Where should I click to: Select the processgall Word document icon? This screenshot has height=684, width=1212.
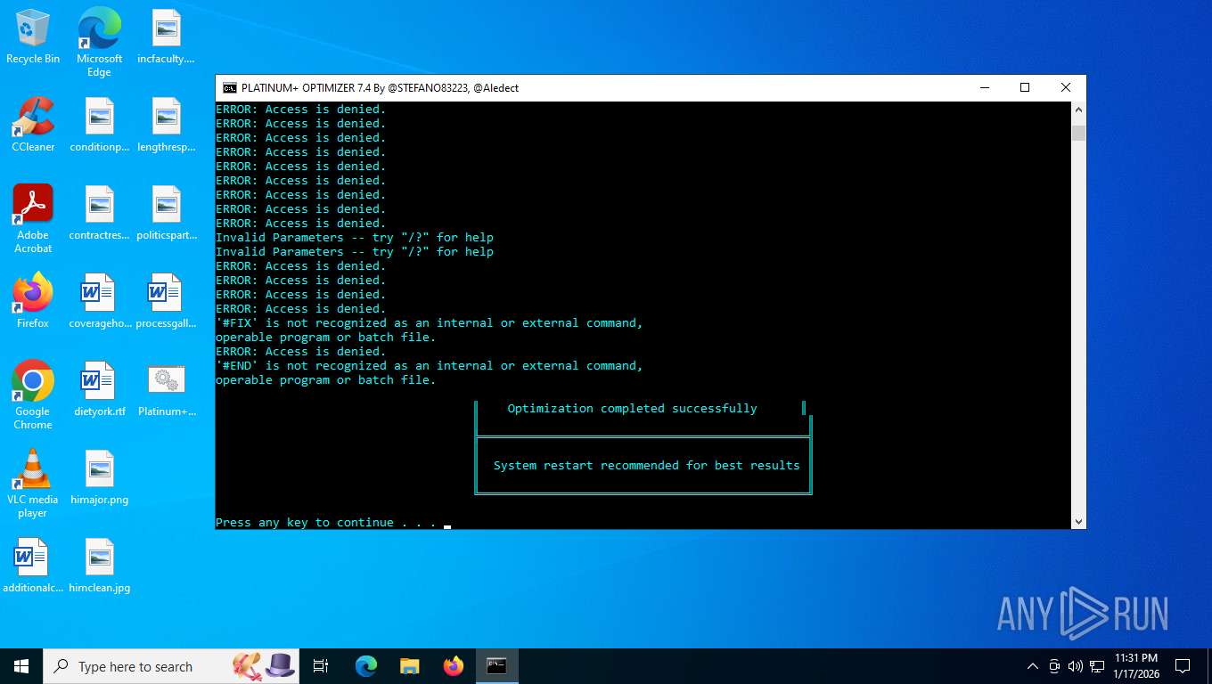(166, 301)
